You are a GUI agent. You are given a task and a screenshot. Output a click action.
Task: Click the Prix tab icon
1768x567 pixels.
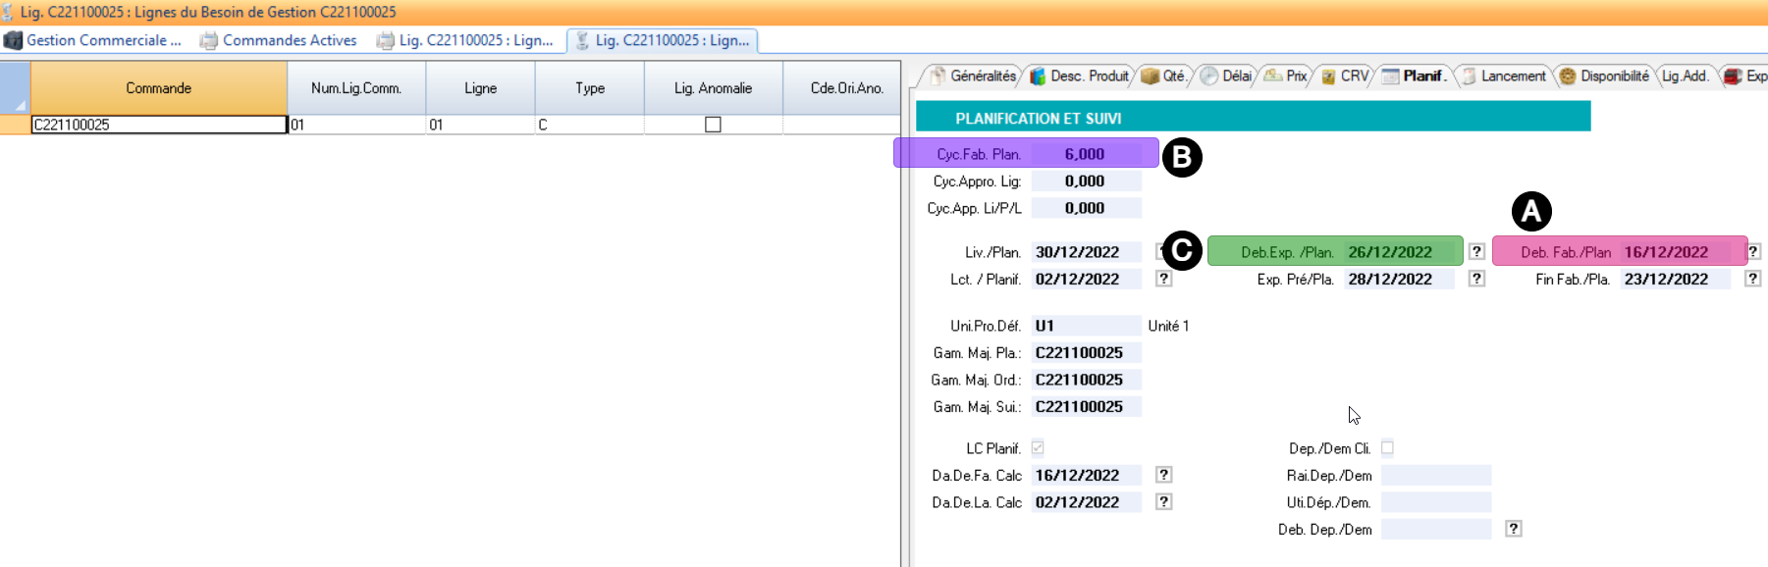tap(1273, 77)
